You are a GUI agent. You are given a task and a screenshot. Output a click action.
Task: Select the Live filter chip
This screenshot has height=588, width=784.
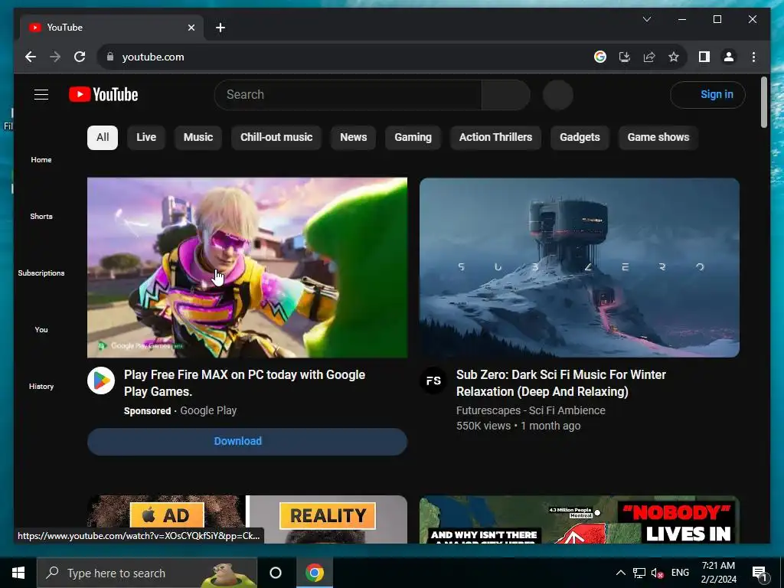(x=146, y=138)
